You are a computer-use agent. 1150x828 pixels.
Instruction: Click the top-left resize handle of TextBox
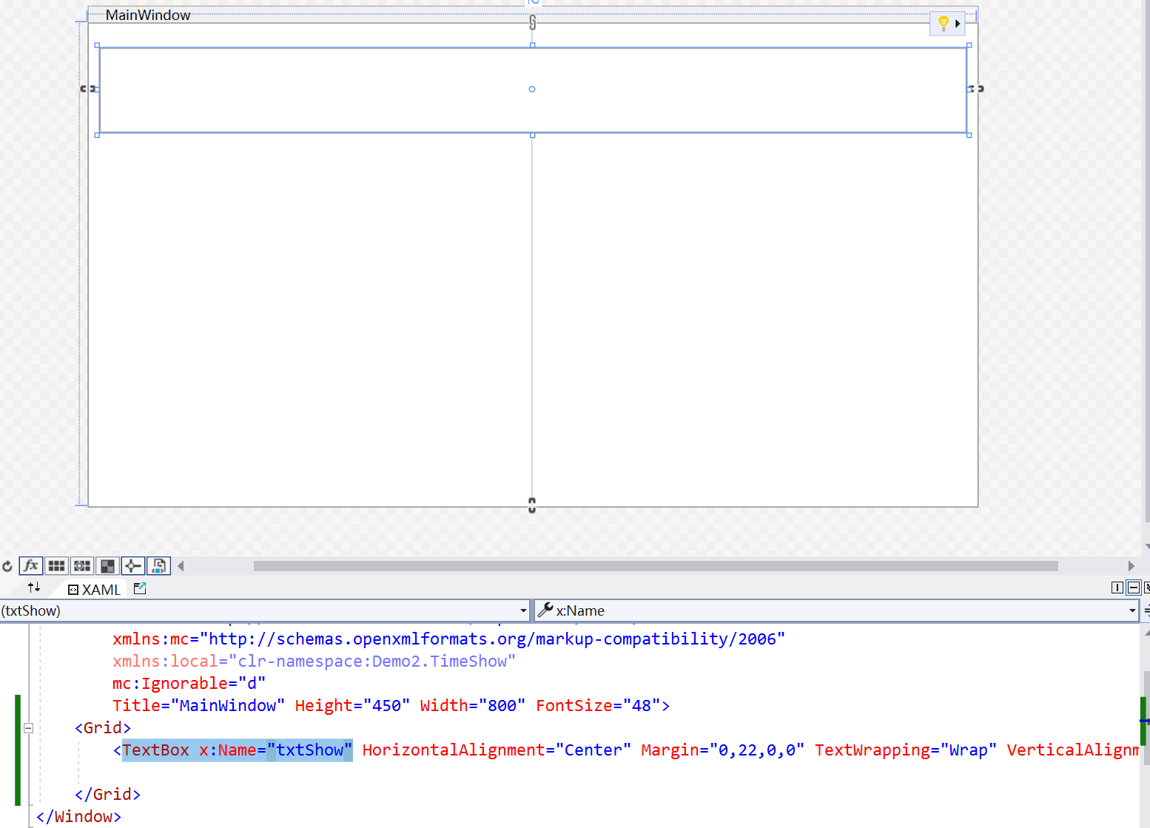coord(97,46)
